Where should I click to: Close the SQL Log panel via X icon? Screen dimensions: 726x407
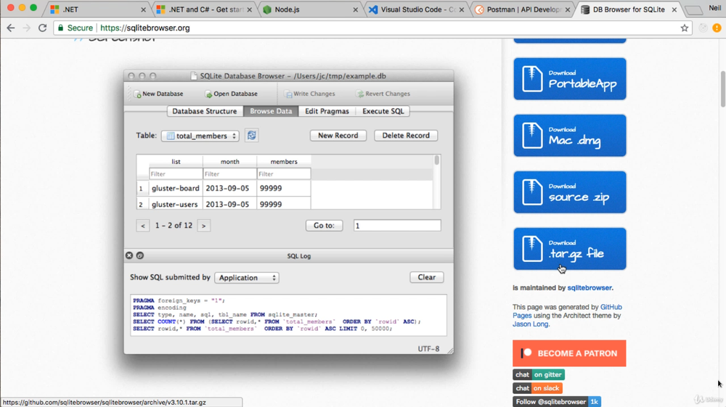point(129,255)
